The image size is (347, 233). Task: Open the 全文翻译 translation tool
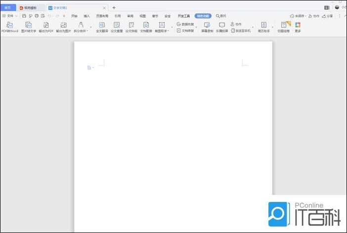102,27
